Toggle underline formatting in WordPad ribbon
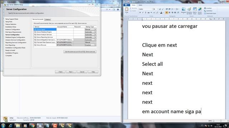Screen dimensions: 229x128 [x=146, y=13]
